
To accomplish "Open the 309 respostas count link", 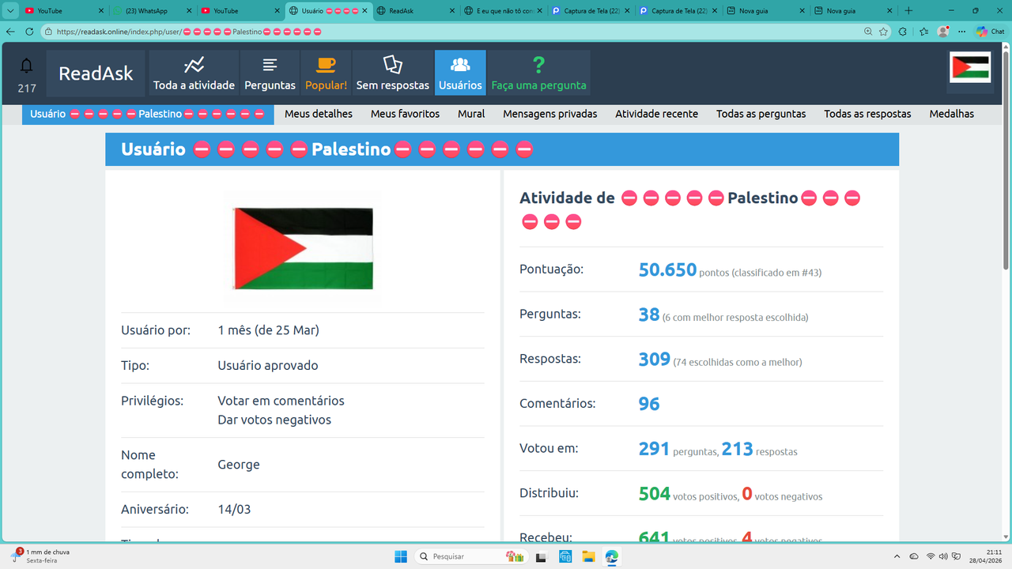I will (x=655, y=360).
